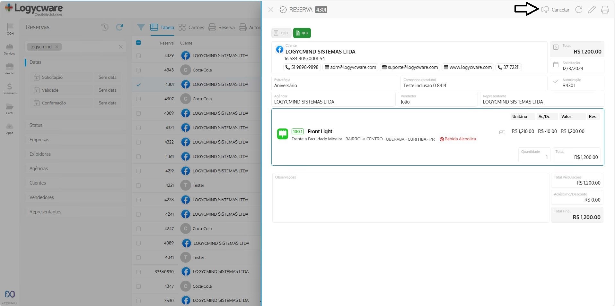Check the box for reservation 4361

[138, 157]
